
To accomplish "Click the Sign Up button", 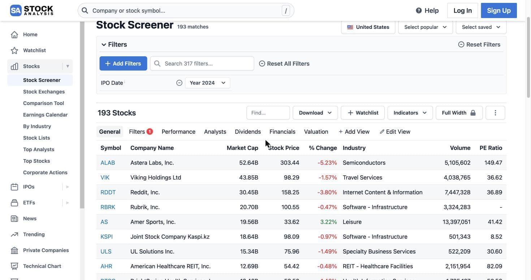I will tap(499, 10).
